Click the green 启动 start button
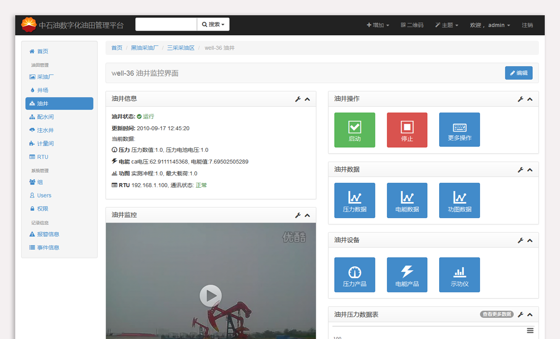560x339 pixels. 354,130
